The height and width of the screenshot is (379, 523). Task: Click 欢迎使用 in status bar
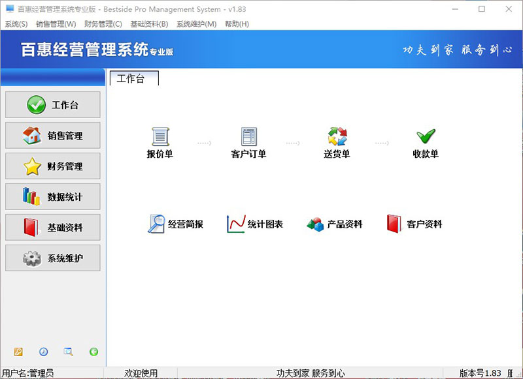coord(141,373)
